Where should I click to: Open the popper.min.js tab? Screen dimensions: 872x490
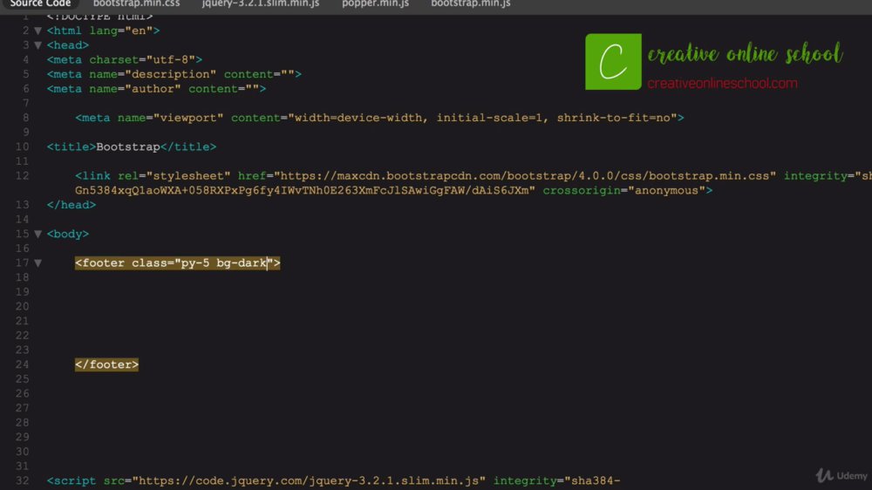tap(375, 3)
